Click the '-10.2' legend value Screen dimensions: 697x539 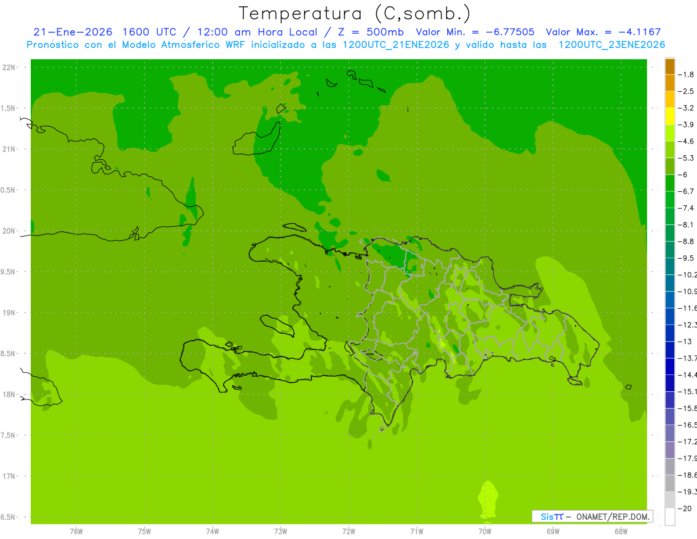tap(688, 274)
